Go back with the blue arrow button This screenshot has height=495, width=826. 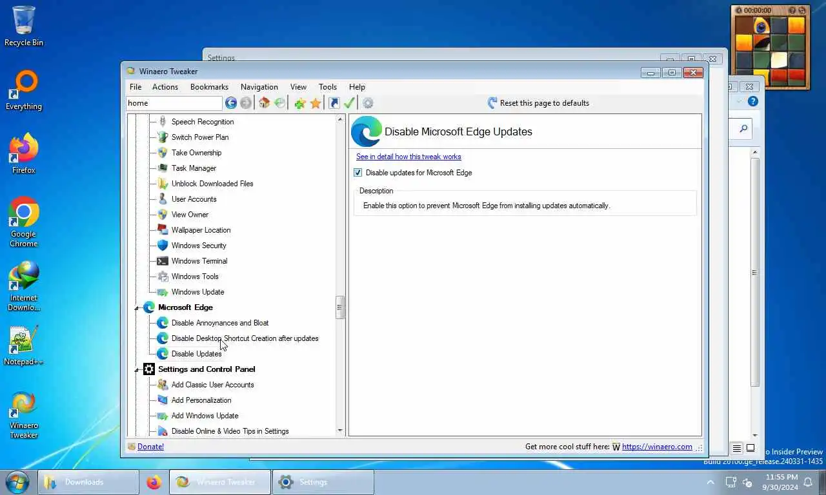pos(231,103)
